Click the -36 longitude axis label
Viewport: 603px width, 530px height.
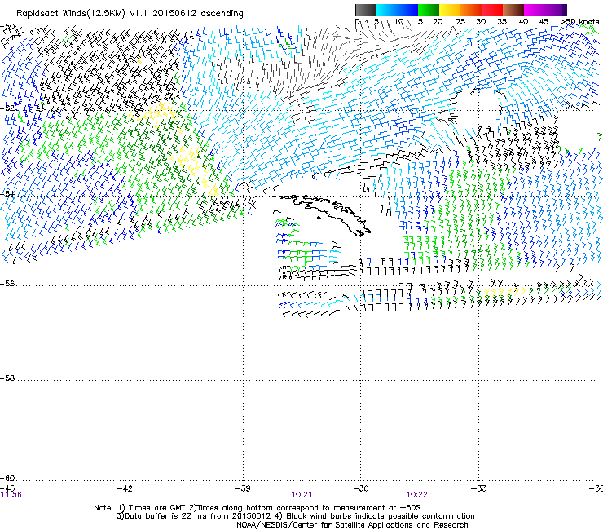click(x=361, y=488)
